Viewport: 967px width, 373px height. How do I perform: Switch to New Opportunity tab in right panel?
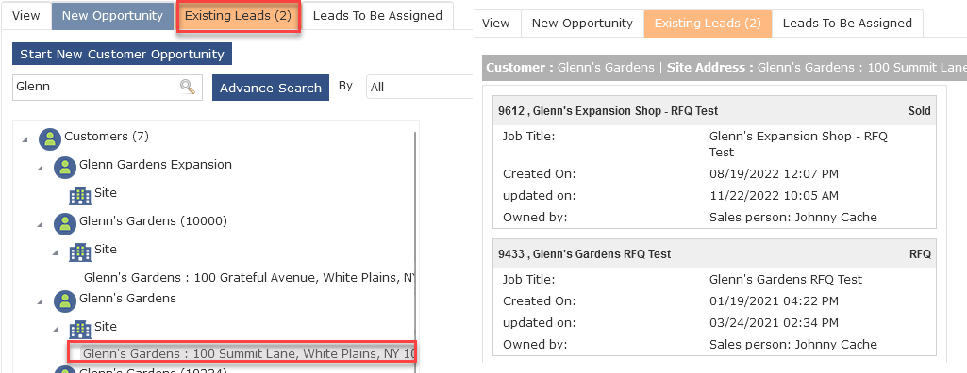point(582,24)
